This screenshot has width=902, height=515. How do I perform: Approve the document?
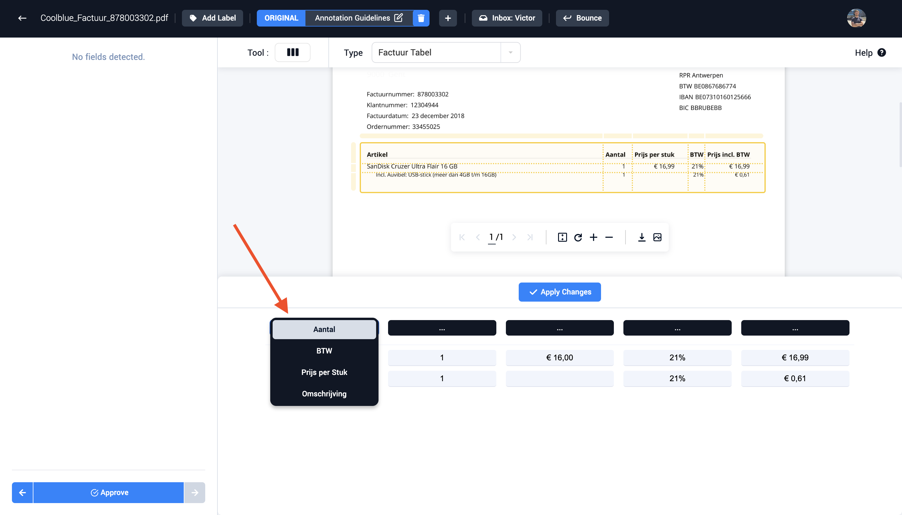pyautogui.click(x=109, y=492)
